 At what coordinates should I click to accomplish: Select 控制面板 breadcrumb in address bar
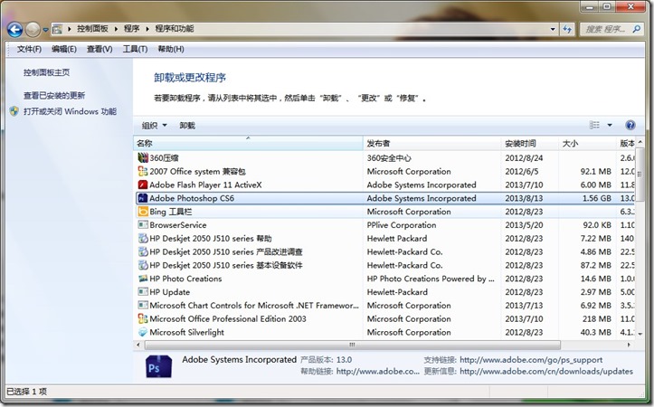[x=92, y=29]
